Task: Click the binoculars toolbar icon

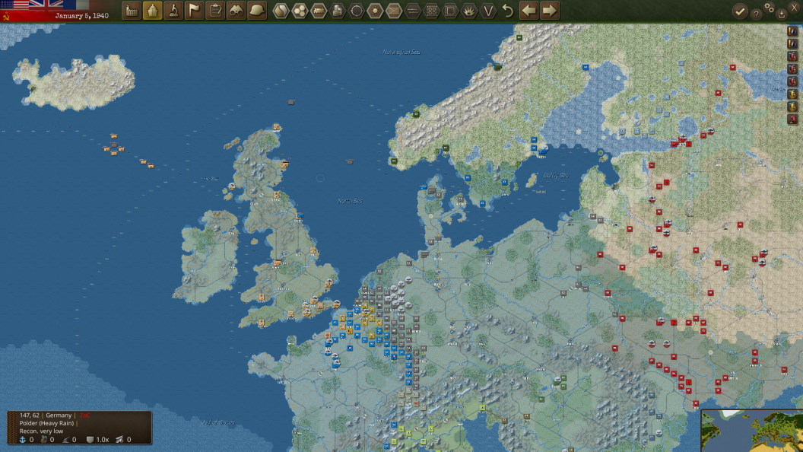Action: coord(236,10)
